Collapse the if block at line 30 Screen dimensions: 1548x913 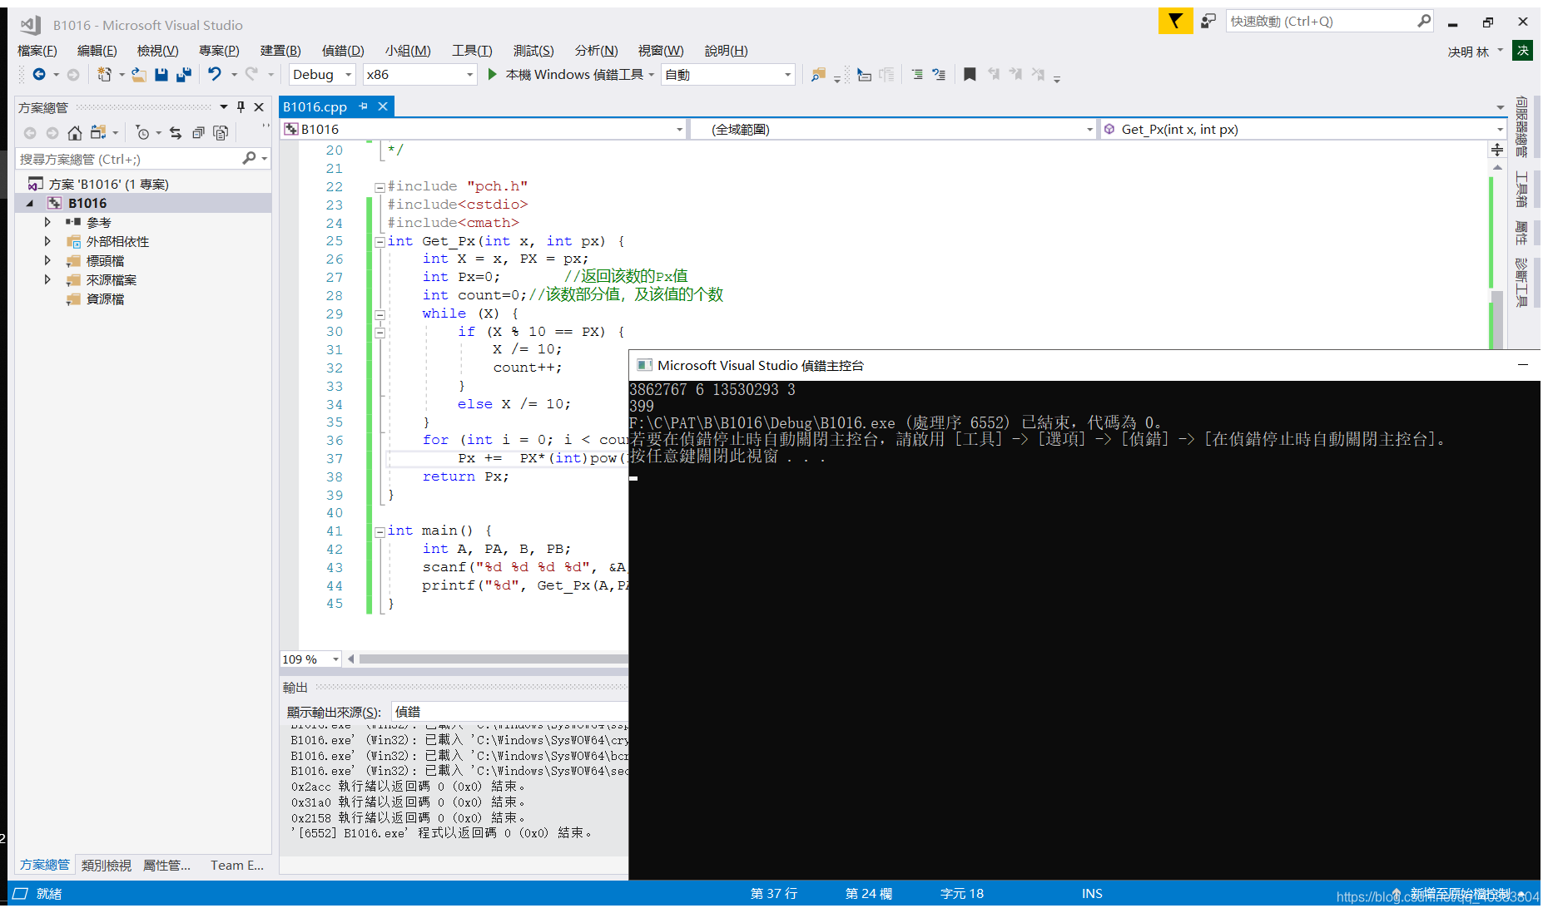pyautogui.click(x=380, y=333)
